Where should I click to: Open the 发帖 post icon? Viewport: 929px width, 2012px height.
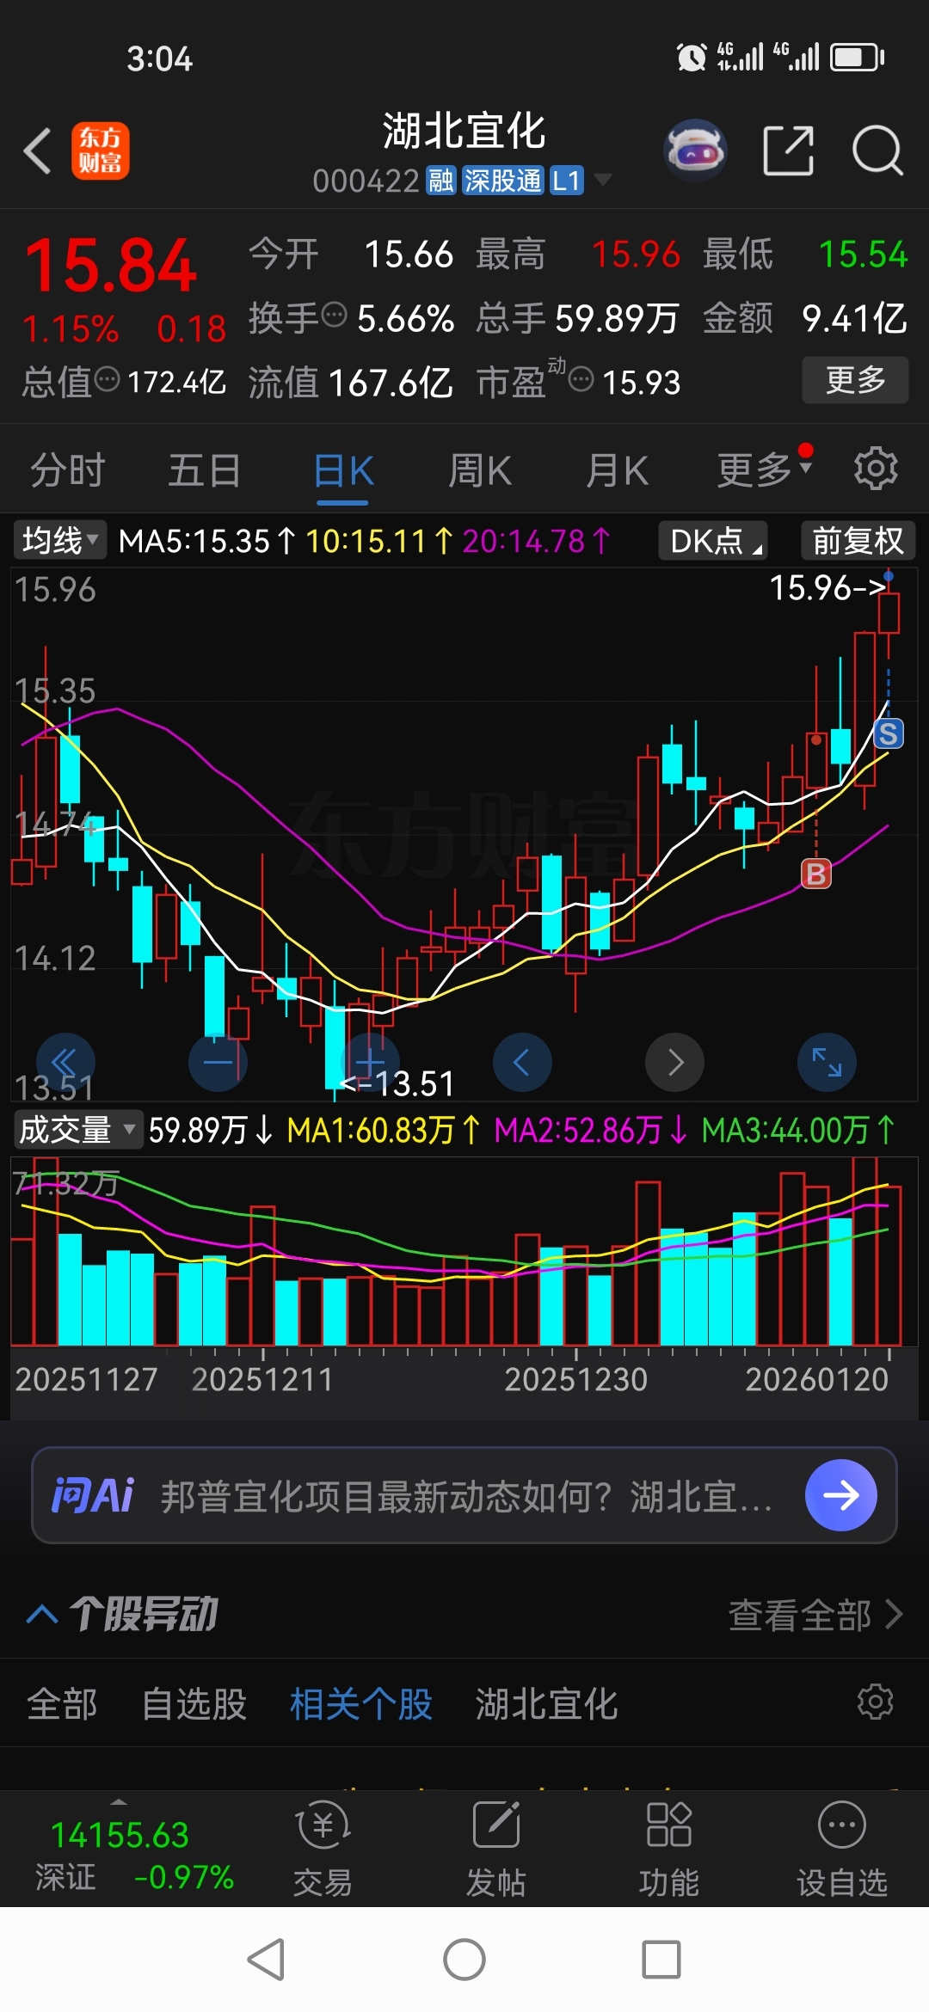pyautogui.click(x=496, y=1848)
